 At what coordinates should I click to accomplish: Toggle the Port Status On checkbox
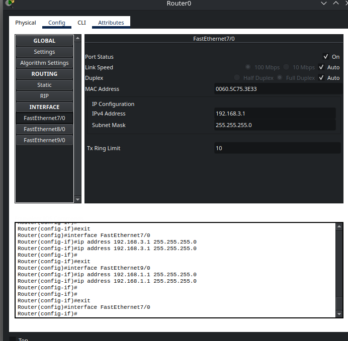[326, 57]
